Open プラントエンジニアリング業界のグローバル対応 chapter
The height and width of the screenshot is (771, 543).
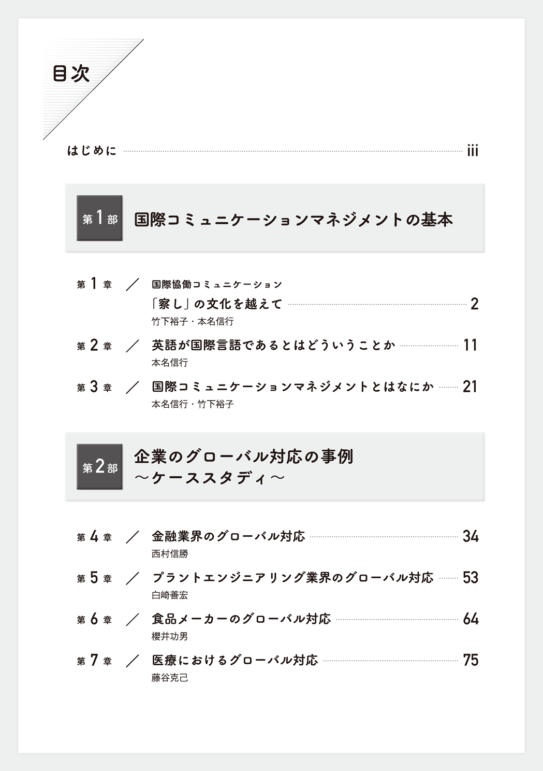tap(292, 578)
